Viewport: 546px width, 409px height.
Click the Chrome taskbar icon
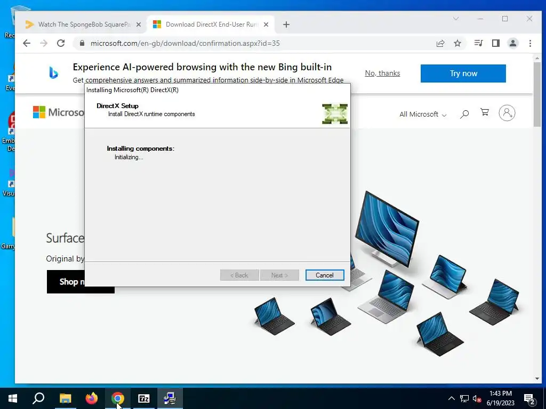click(x=118, y=398)
